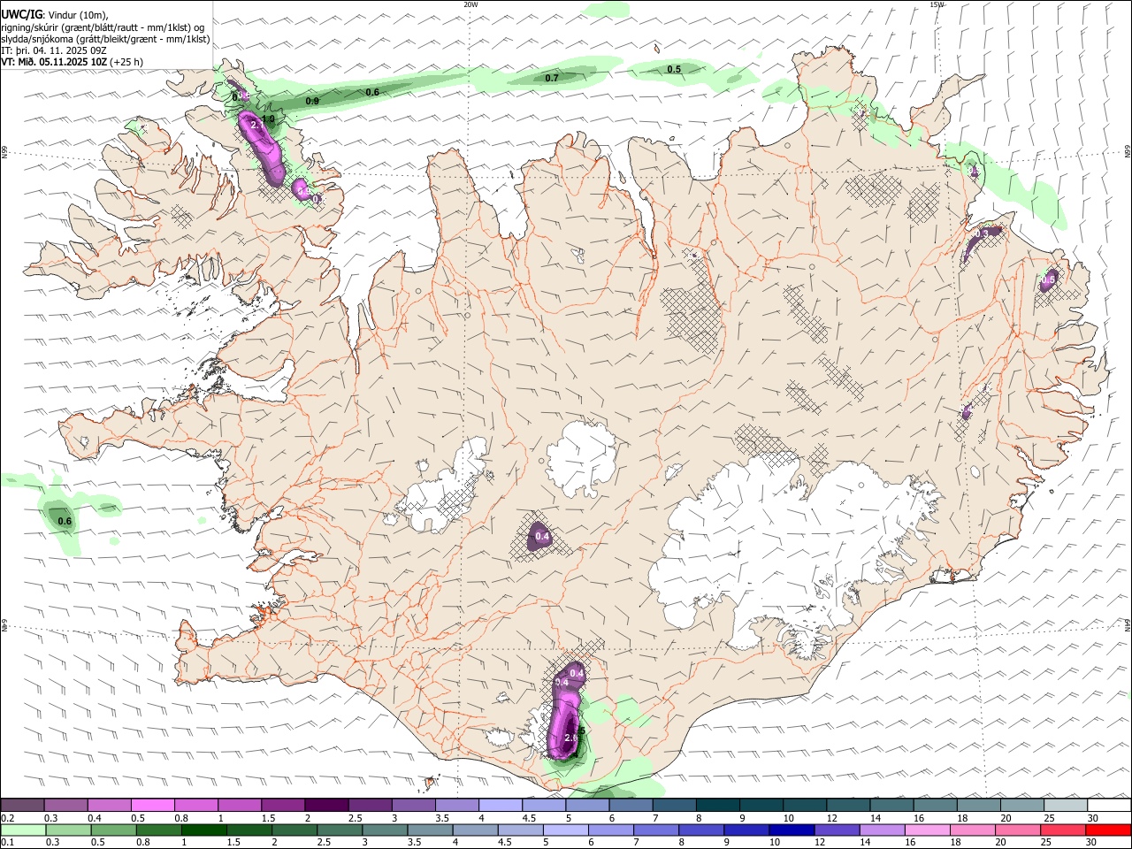Click the '20W' longitude label
Image resolution: width=1132 pixels, height=849 pixels.
coord(470,4)
